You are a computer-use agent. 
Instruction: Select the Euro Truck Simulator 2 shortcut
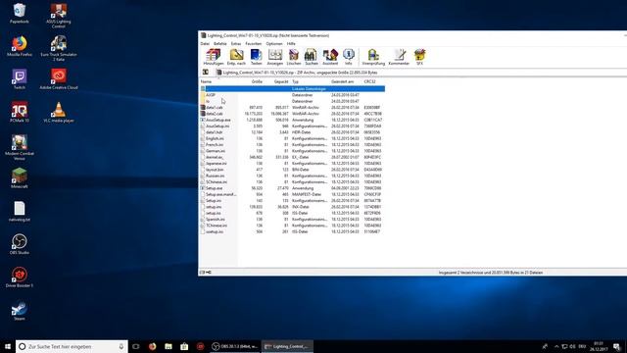(x=59, y=48)
